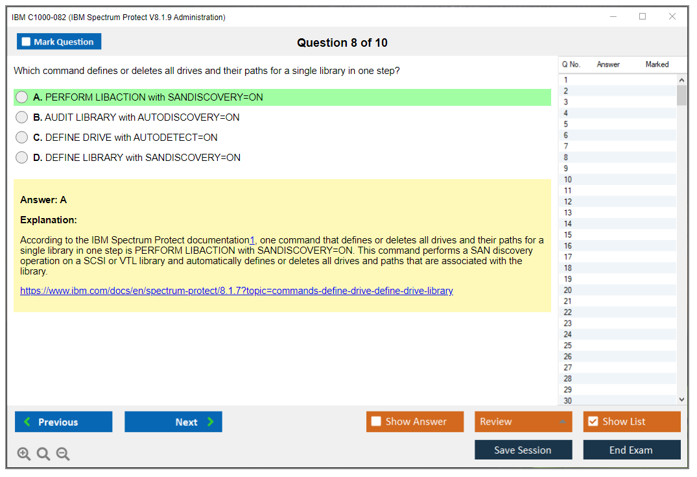Choose answer C DEFINE DRIVE option

click(x=22, y=138)
